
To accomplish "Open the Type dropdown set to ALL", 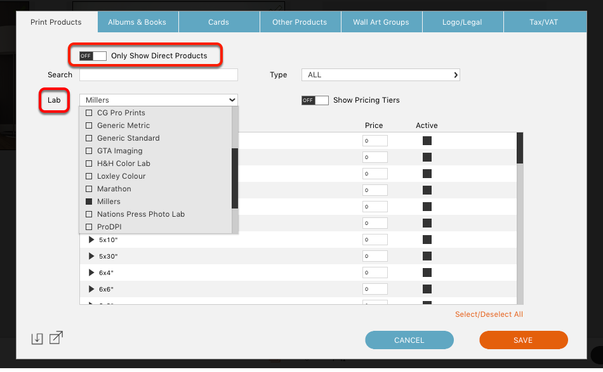I will (381, 75).
